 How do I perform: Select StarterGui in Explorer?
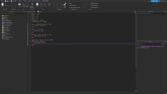tap(6, 27)
